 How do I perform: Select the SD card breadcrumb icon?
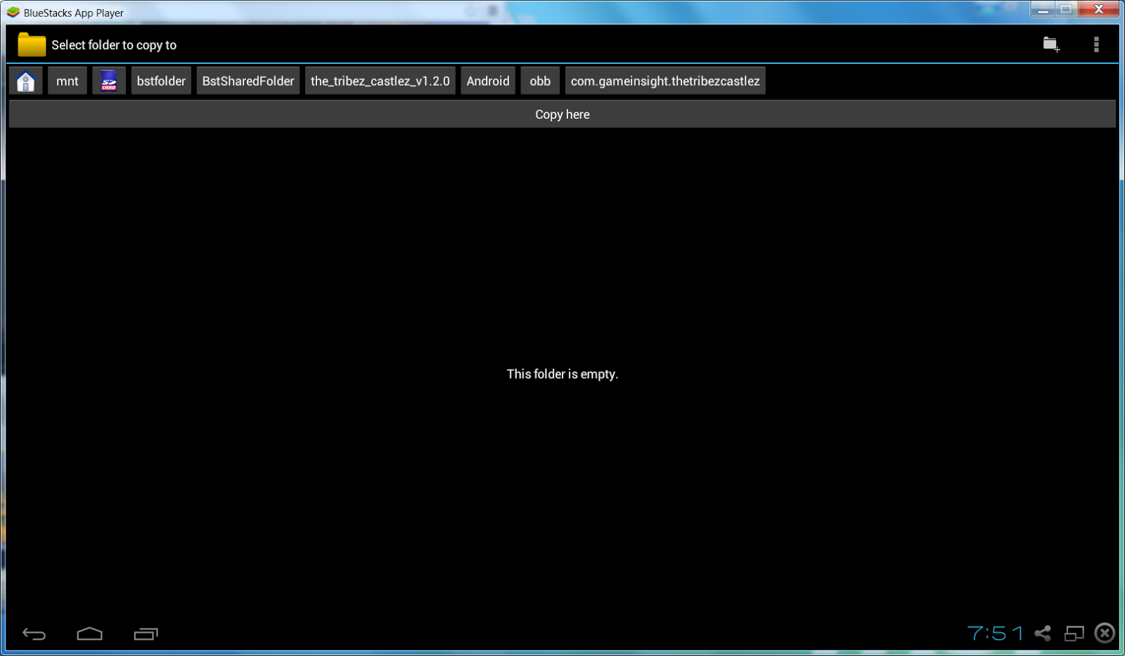pos(109,81)
